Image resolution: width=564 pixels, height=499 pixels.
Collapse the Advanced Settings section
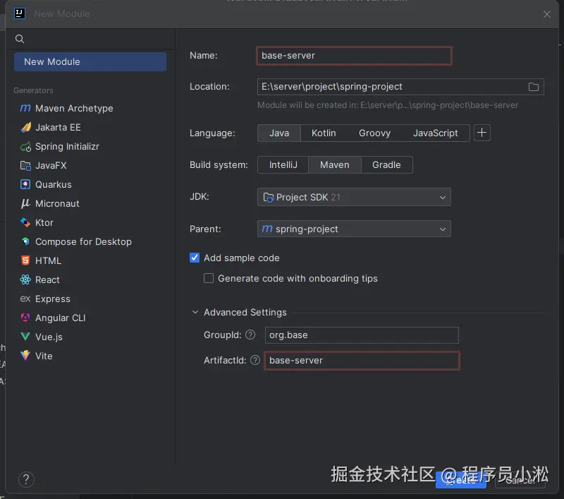pyautogui.click(x=195, y=312)
